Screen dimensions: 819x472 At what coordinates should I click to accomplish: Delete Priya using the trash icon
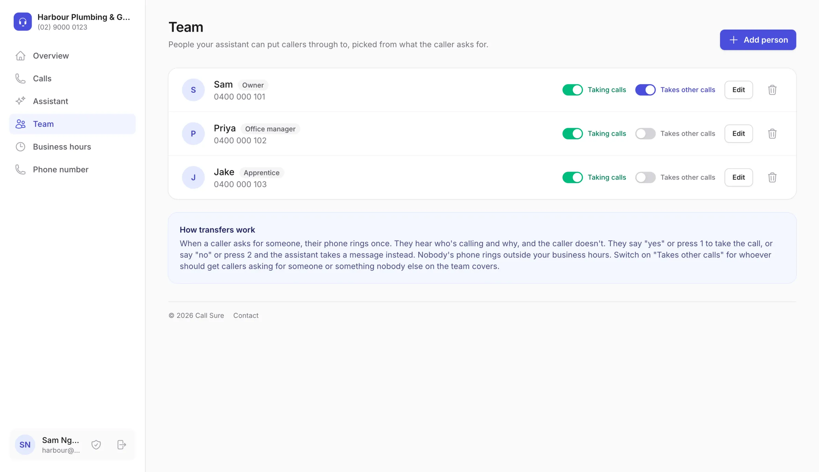point(772,133)
